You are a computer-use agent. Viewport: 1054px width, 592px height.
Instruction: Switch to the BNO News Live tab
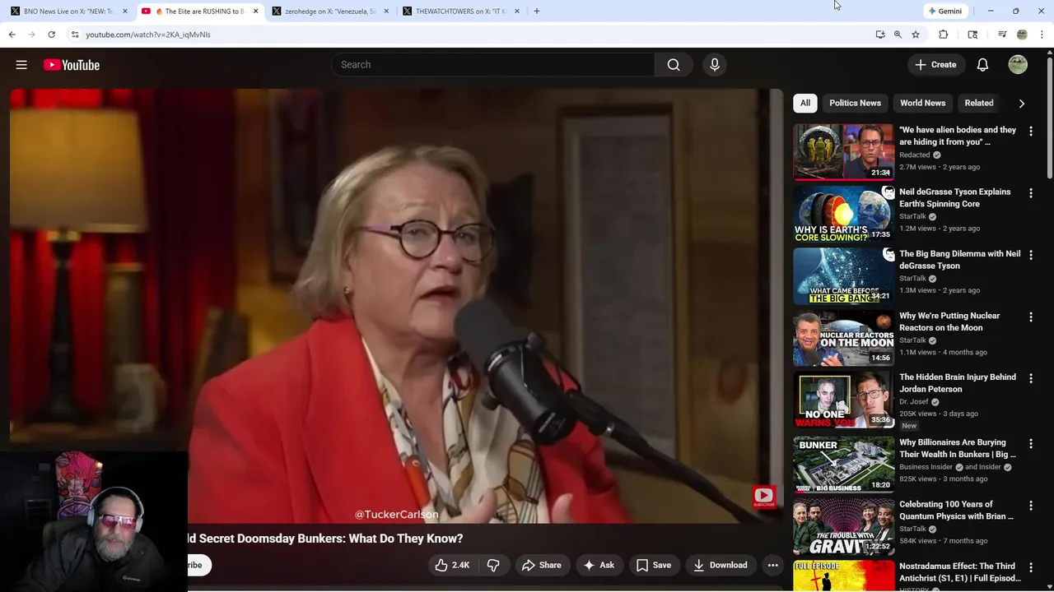[x=68, y=12]
